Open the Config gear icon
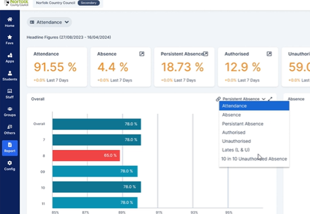This screenshot has height=214, width=310. tap(10, 165)
